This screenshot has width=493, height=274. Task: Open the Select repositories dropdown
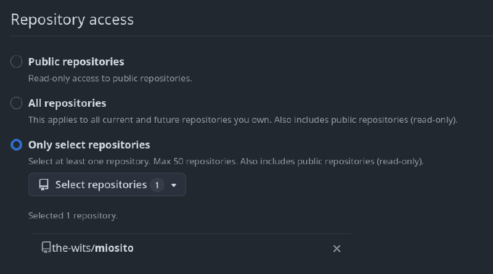click(101, 185)
